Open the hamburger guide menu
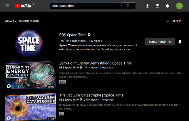Screen dimensions: 189x121 point(7,6)
